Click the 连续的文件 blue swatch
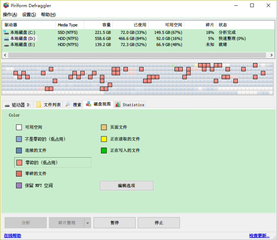 pyautogui.click(x=19, y=150)
